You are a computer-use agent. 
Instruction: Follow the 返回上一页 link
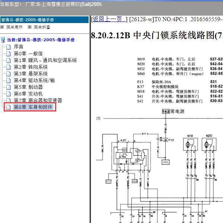109,19
